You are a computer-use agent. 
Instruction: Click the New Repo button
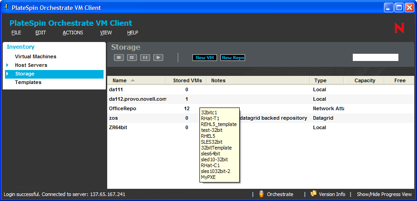[x=233, y=58]
